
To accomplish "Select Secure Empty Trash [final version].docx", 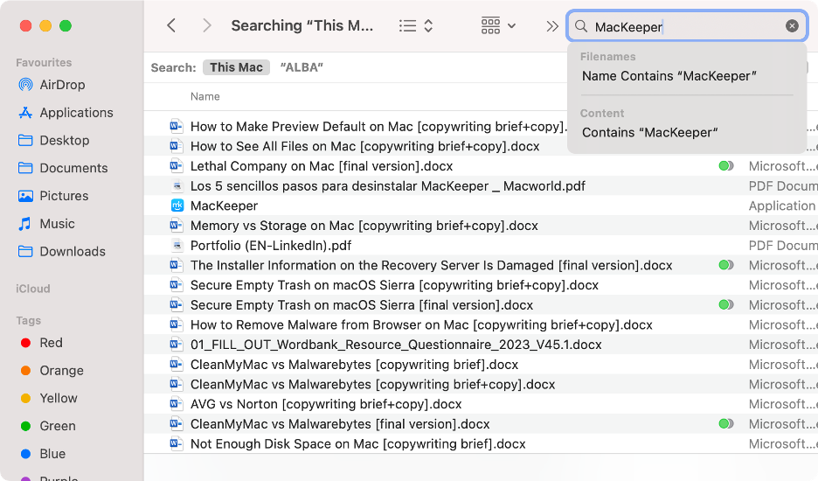I will [362, 305].
